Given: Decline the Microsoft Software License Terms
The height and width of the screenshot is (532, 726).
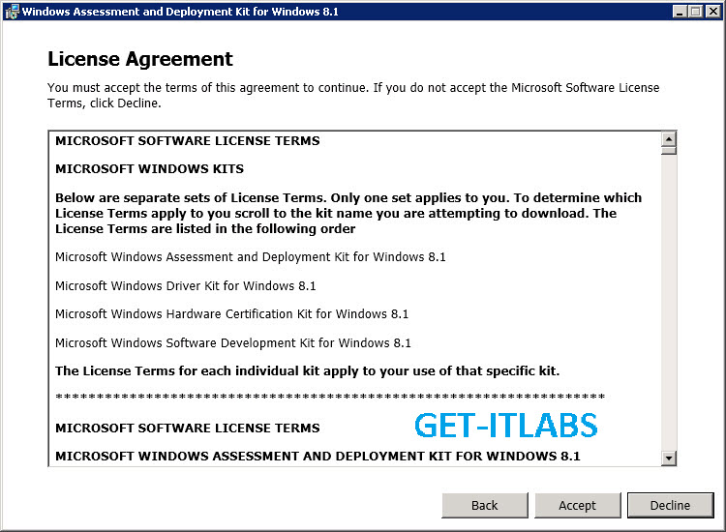Looking at the screenshot, I should pyautogui.click(x=670, y=505).
